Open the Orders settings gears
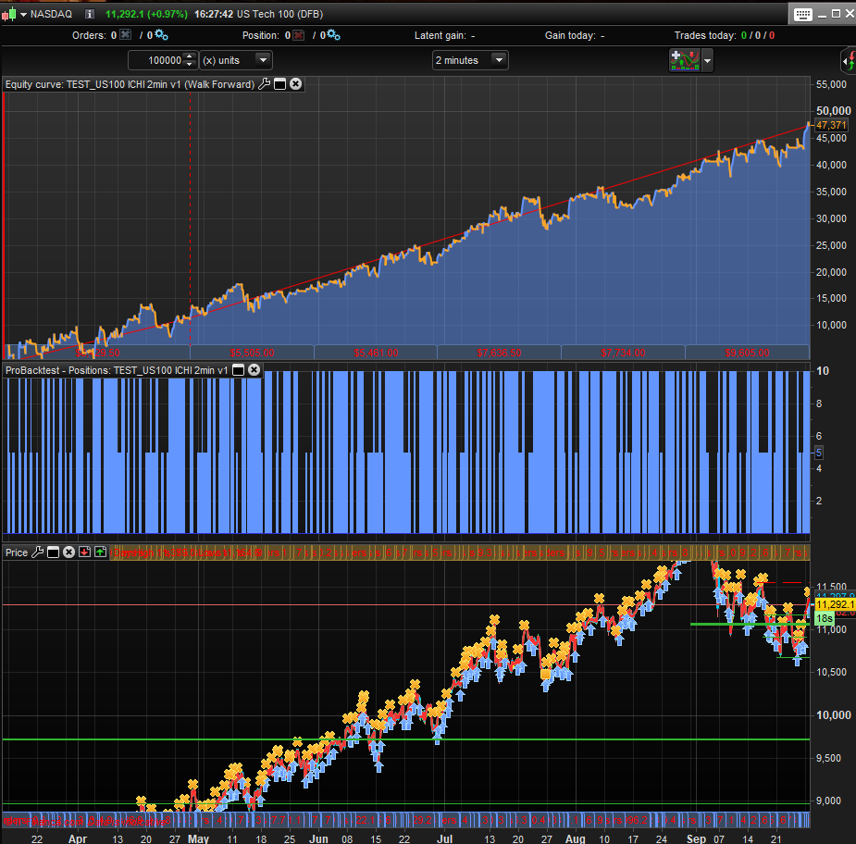 point(161,35)
